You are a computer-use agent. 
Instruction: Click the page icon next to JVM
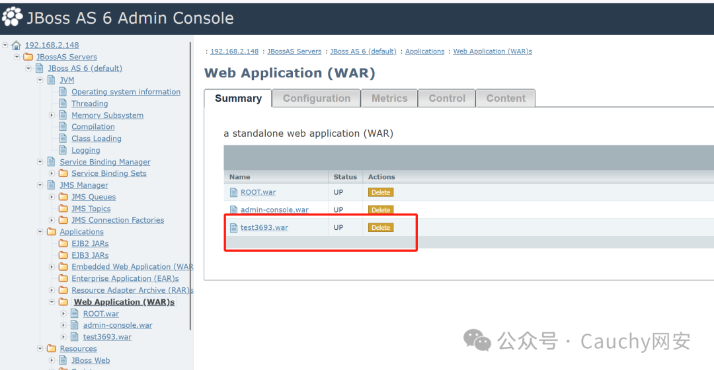click(52, 80)
